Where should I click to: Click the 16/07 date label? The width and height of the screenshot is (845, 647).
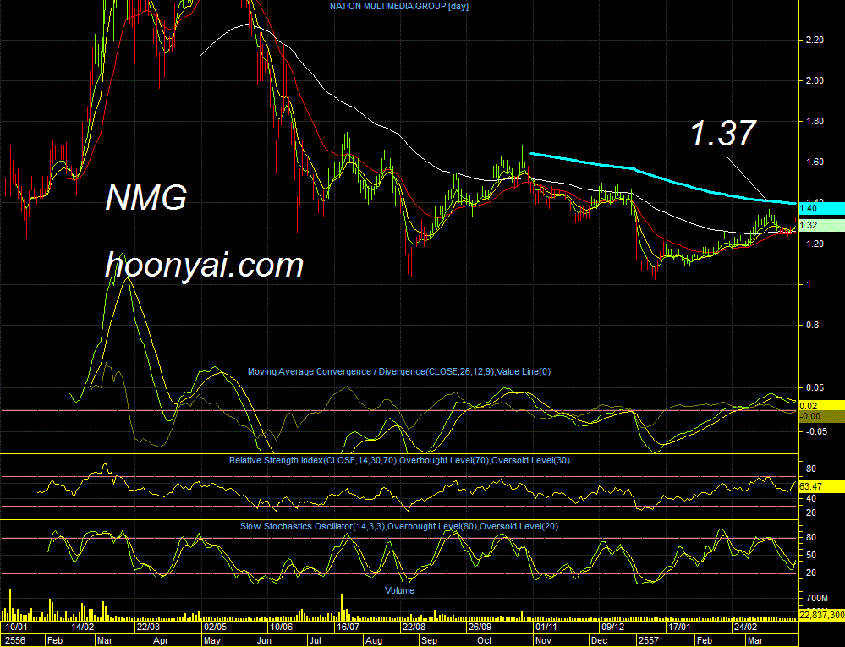[x=348, y=628]
